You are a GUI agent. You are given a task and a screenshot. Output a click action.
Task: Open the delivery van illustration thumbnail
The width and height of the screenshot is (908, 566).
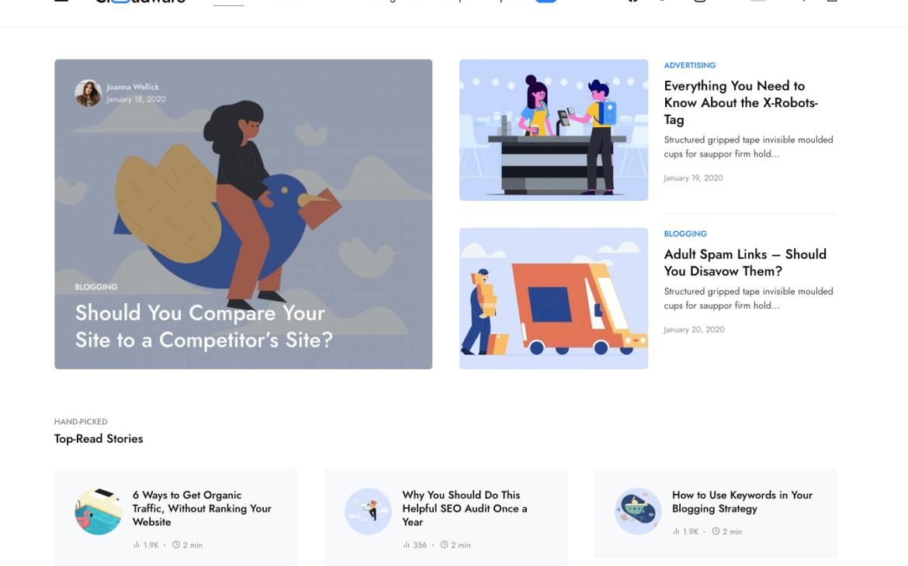(x=553, y=299)
